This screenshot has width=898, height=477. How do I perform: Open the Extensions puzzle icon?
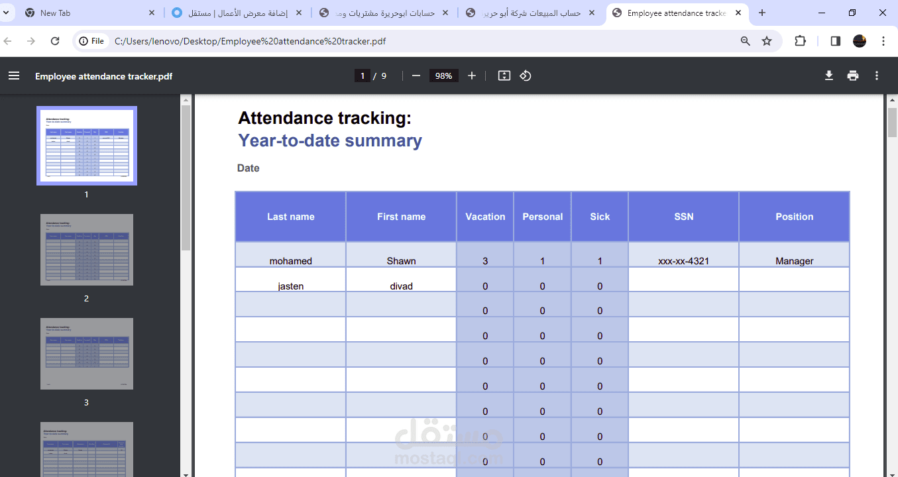coord(801,41)
